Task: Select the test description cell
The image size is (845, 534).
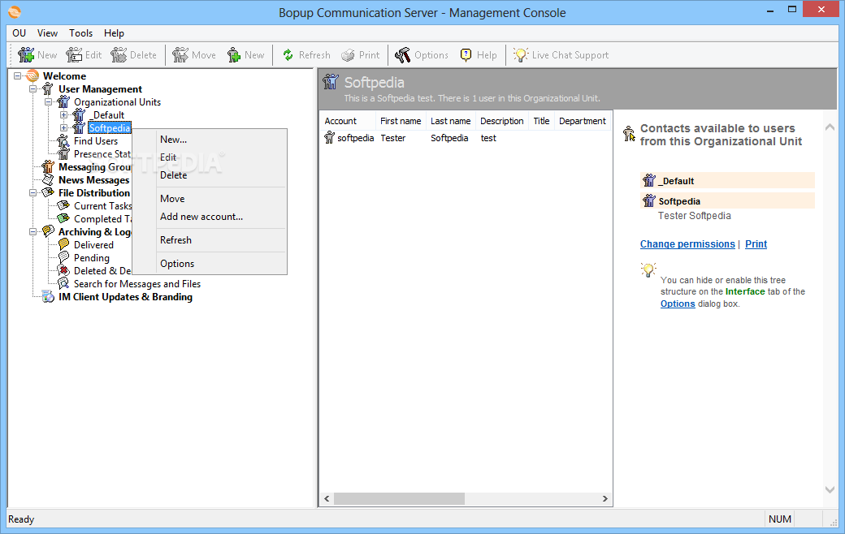Action: pos(488,138)
